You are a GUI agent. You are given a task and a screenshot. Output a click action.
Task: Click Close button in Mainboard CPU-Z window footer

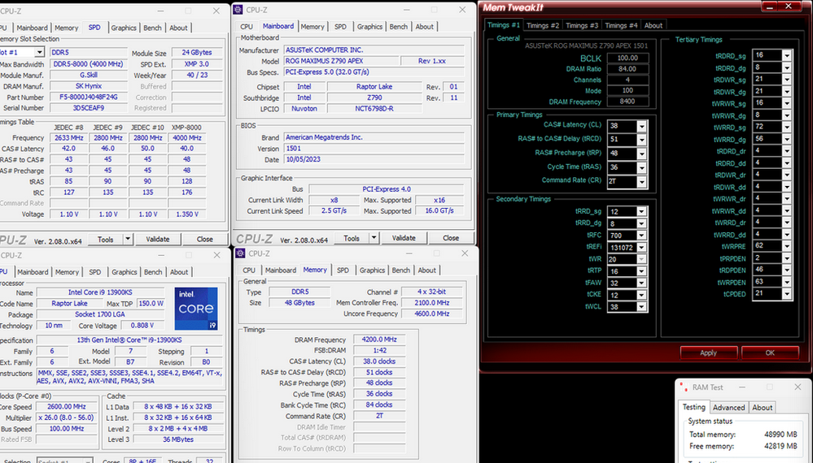[x=451, y=238]
